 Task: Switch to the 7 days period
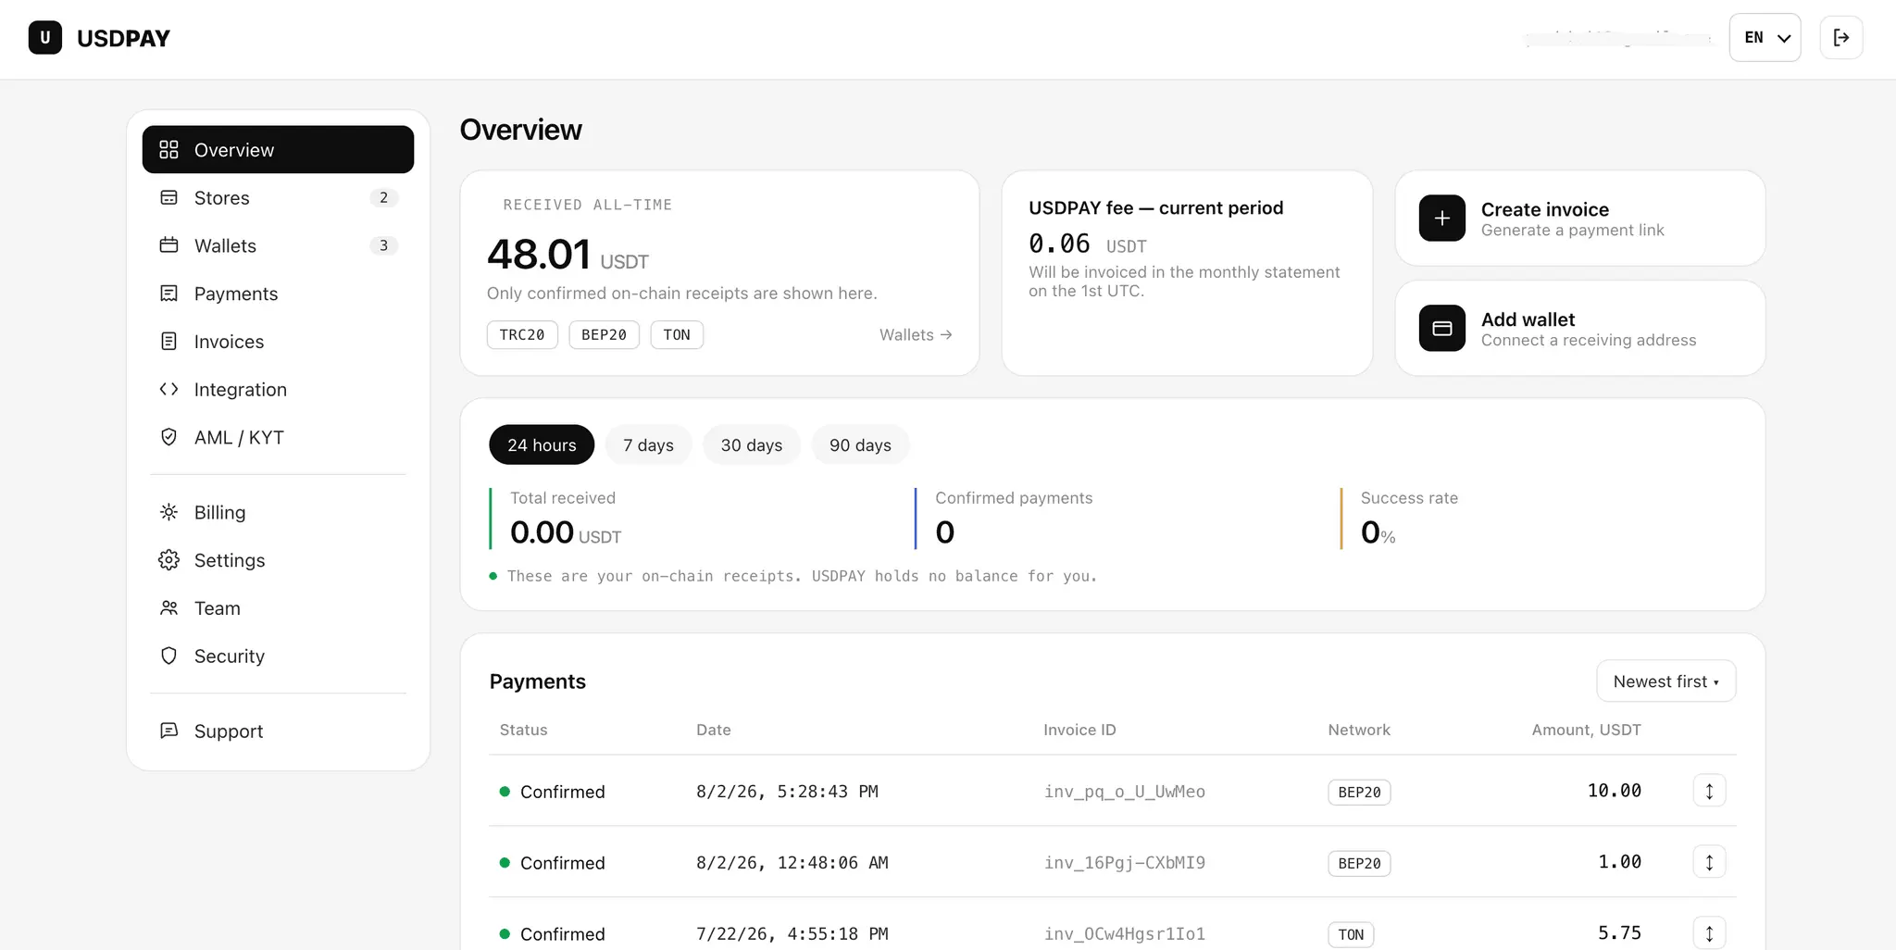pos(648,445)
